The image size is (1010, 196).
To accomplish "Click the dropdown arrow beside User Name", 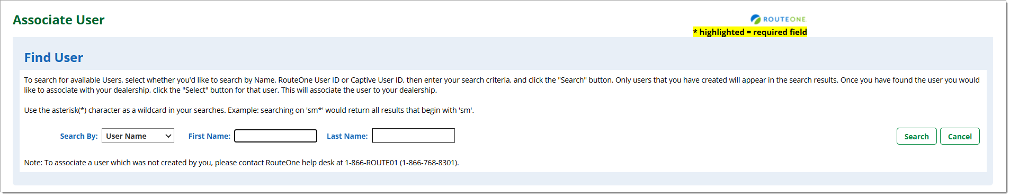I will pos(168,136).
